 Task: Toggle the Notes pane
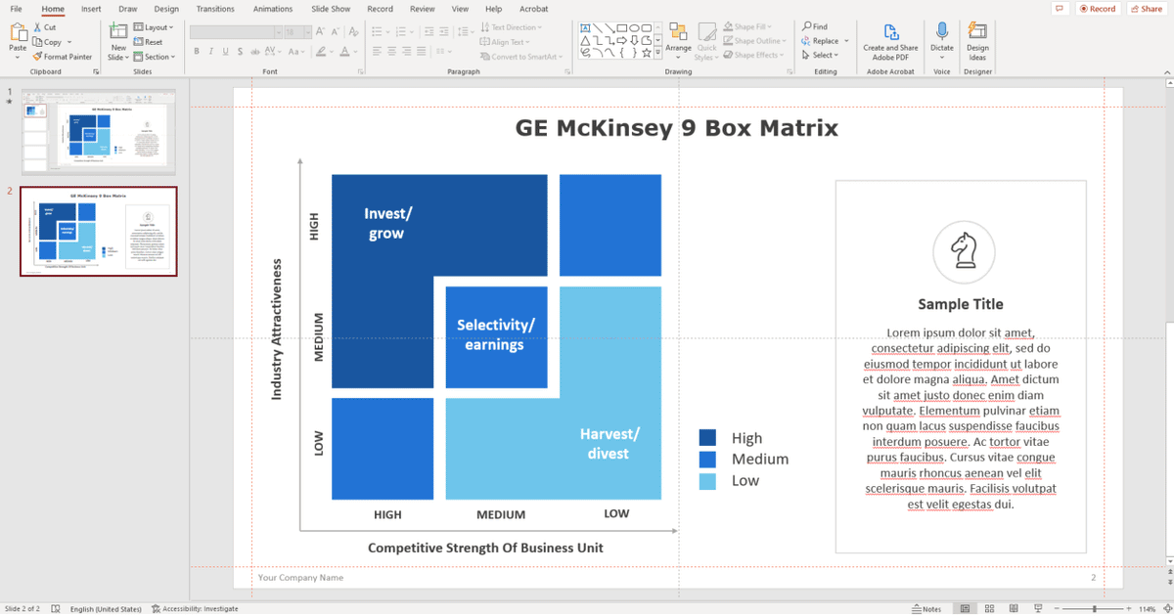coord(926,608)
